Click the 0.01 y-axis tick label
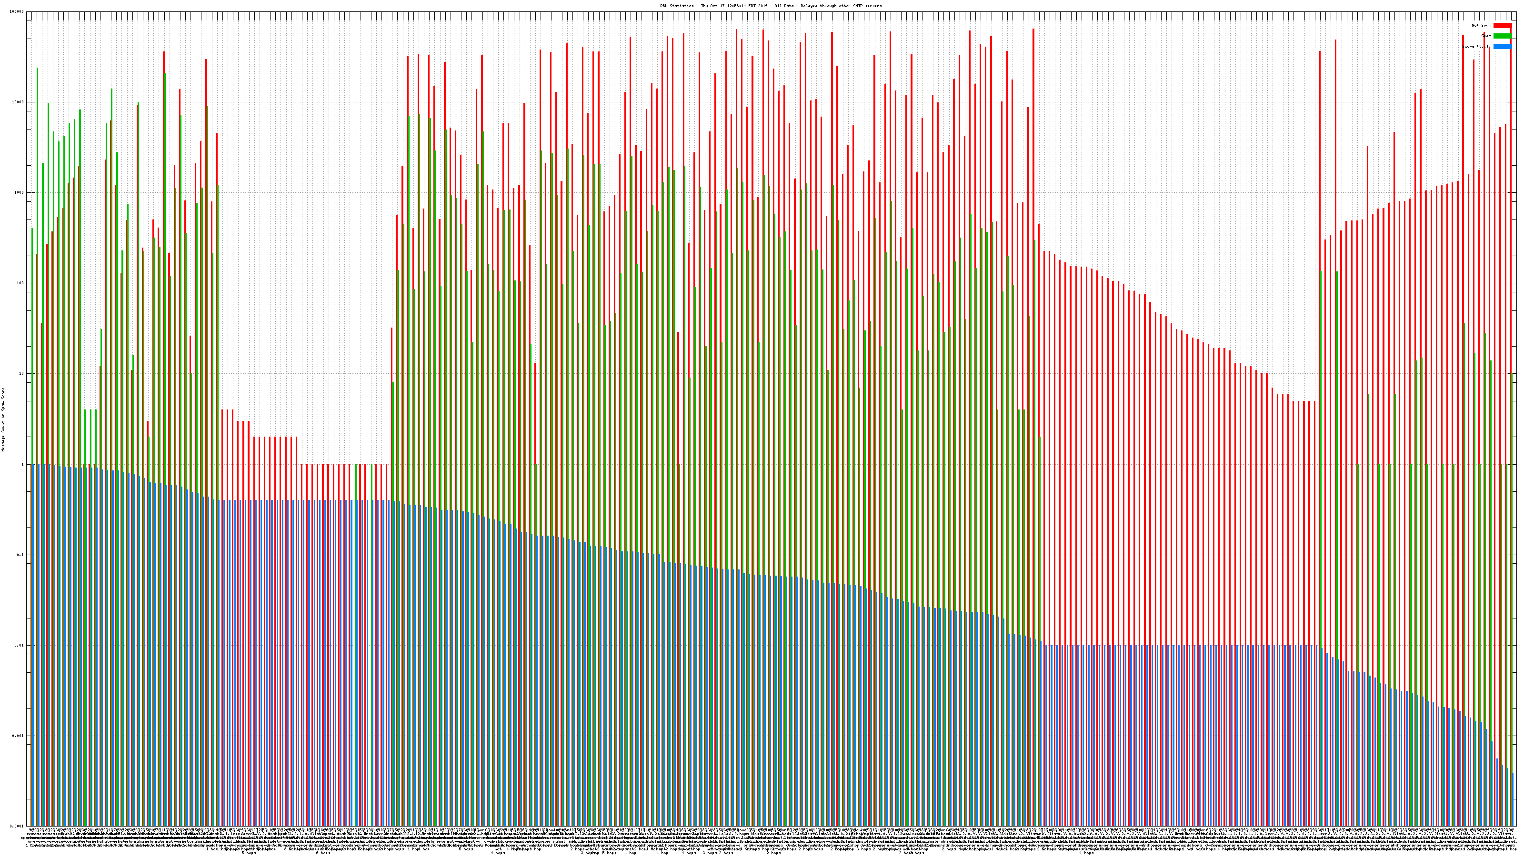 click(20, 645)
